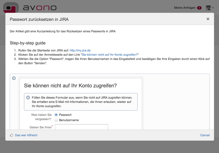This screenshot has width=219, height=153.
Task: Open the user avatar menu
Action: [210, 8]
